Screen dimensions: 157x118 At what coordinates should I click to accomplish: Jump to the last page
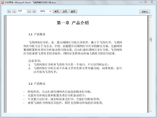pyautogui.click(x=34, y=11)
